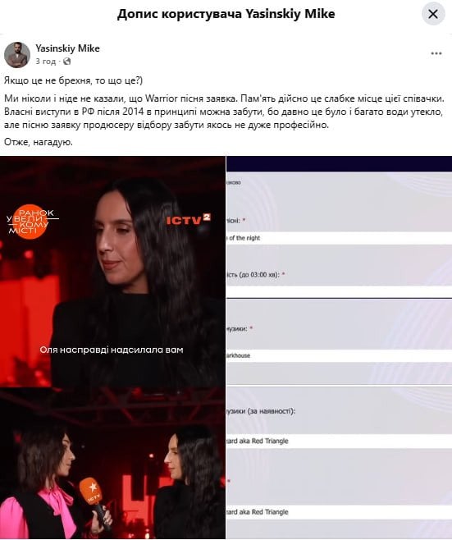Click the ICTV2 logo in the photo

[188, 220]
